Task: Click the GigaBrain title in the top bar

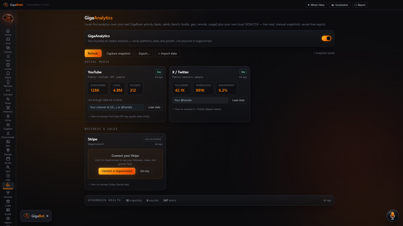Action: click(16, 5)
